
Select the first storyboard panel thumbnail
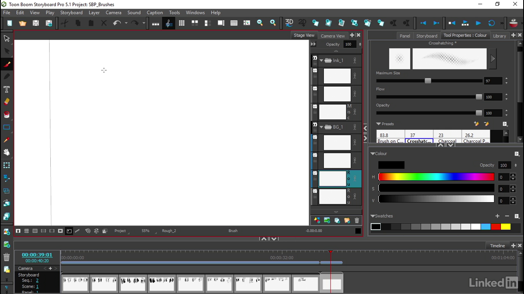75,283
